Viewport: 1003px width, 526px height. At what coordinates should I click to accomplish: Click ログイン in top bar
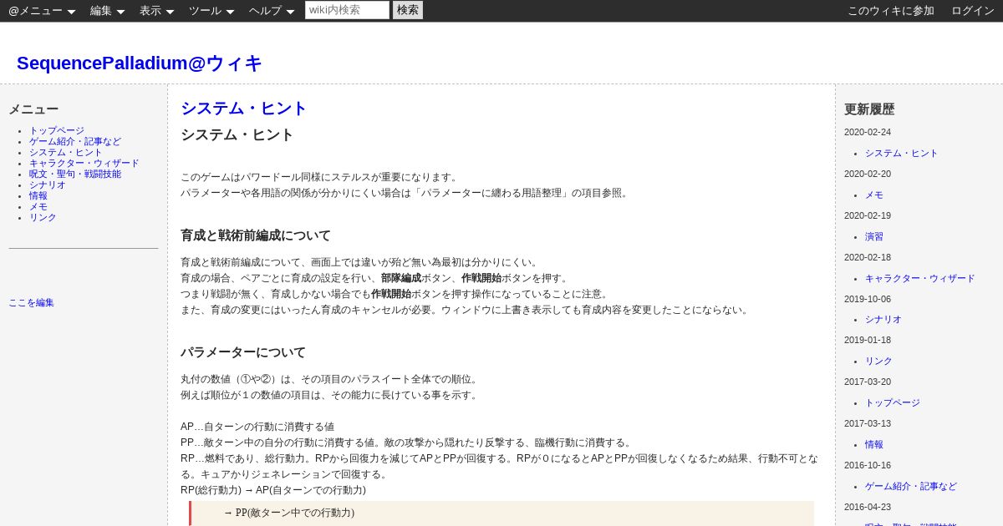click(973, 11)
